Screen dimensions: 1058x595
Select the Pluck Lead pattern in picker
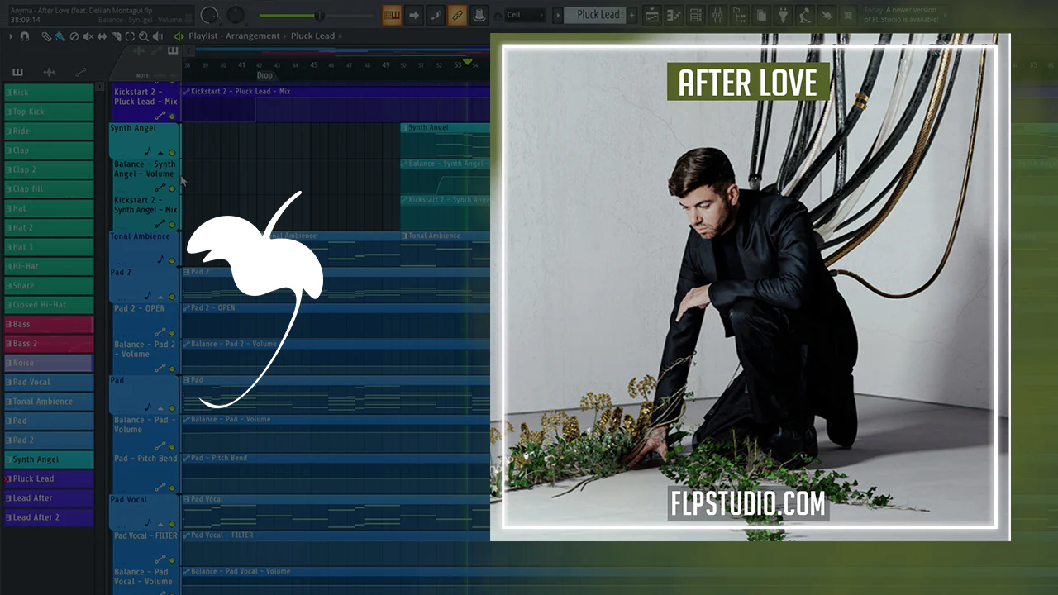pyautogui.click(x=49, y=478)
